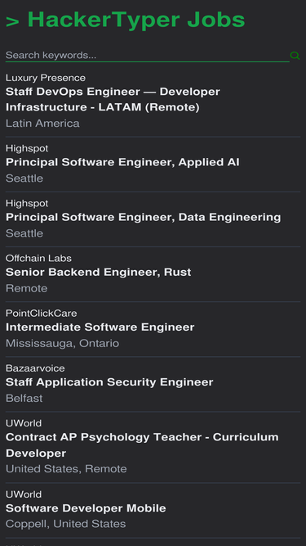Click the first Highspot company label
Viewport: 306px width, 546px height.
pyautogui.click(x=27, y=148)
